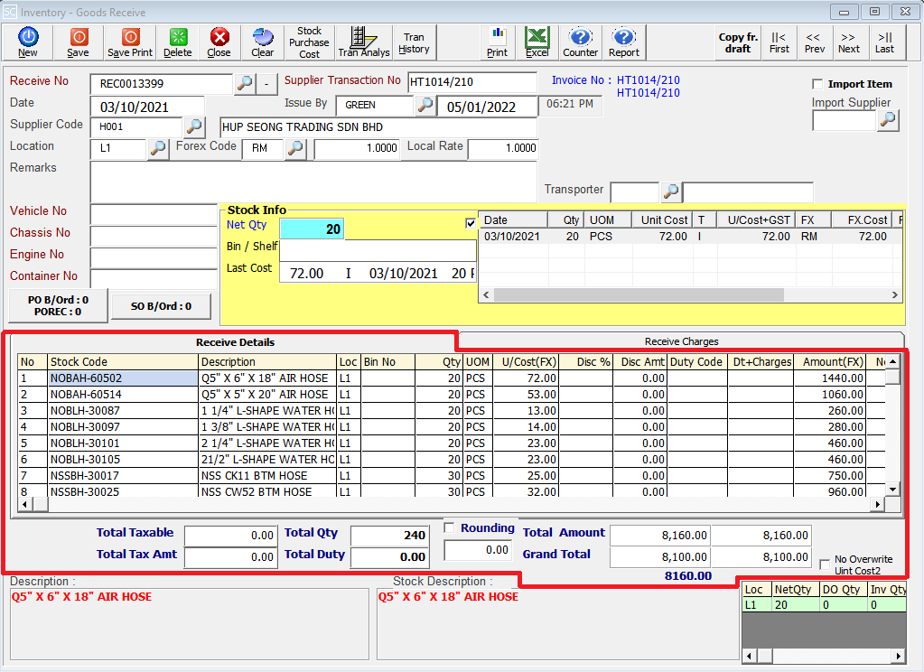Click the Net Qty field

tap(312, 229)
